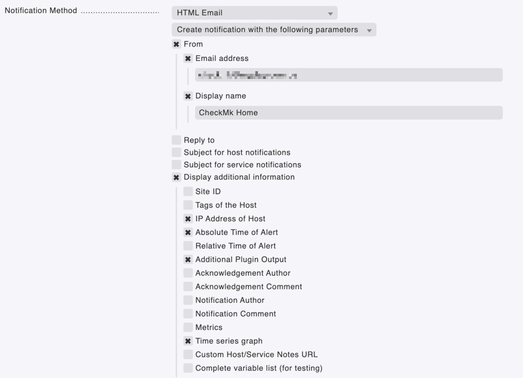Uncheck 'Display additional information'
The width and height of the screenshot is (523, 378).
click(x=176, y=177)
